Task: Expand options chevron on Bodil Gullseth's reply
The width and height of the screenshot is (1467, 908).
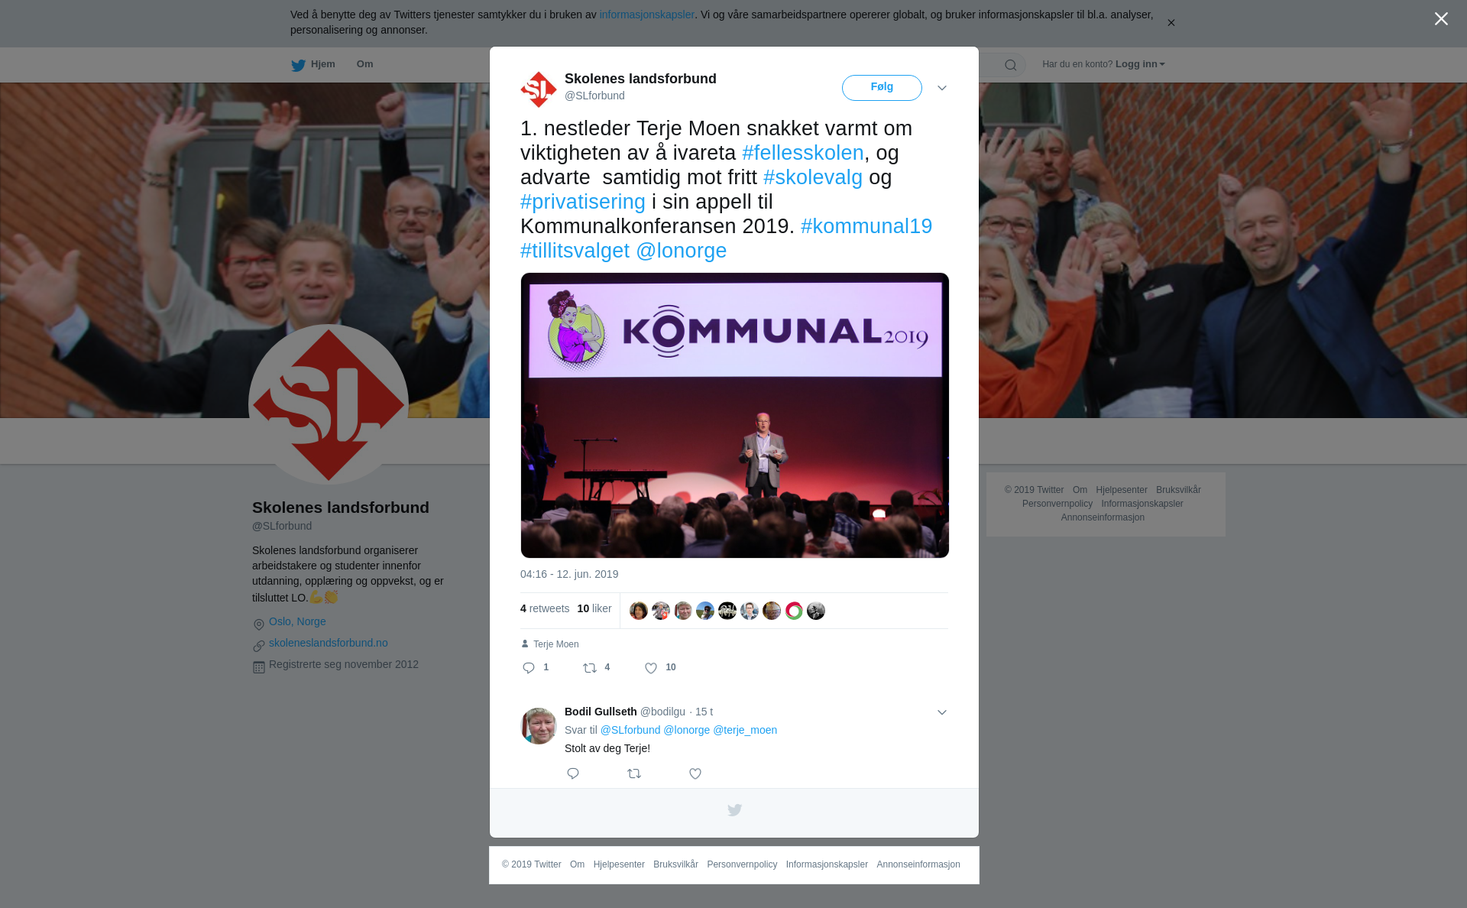Action: 942,712
